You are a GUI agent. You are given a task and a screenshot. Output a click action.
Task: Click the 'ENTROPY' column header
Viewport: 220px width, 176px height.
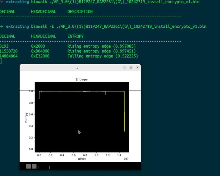76,36
